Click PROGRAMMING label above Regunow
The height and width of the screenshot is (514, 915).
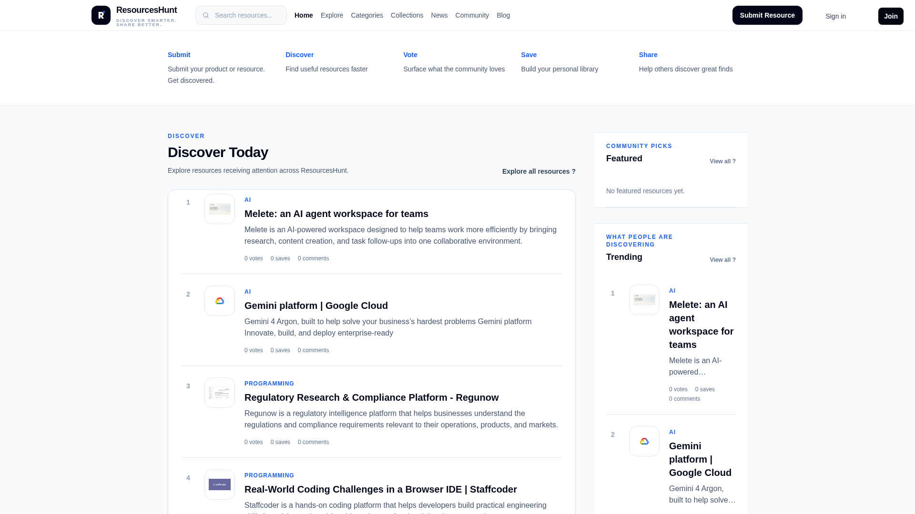click(x=269, y=384)
